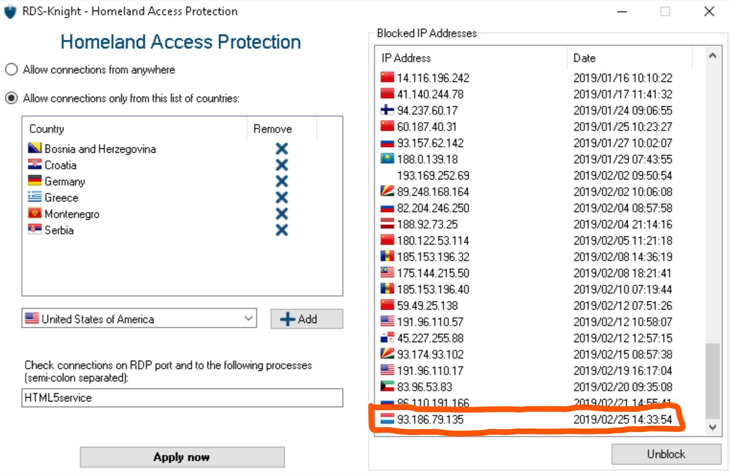Viewport: 730px width, 474px height.
Task: Click the RDS-Knight shield icon in title bar
Action: [x=10, y=11]
